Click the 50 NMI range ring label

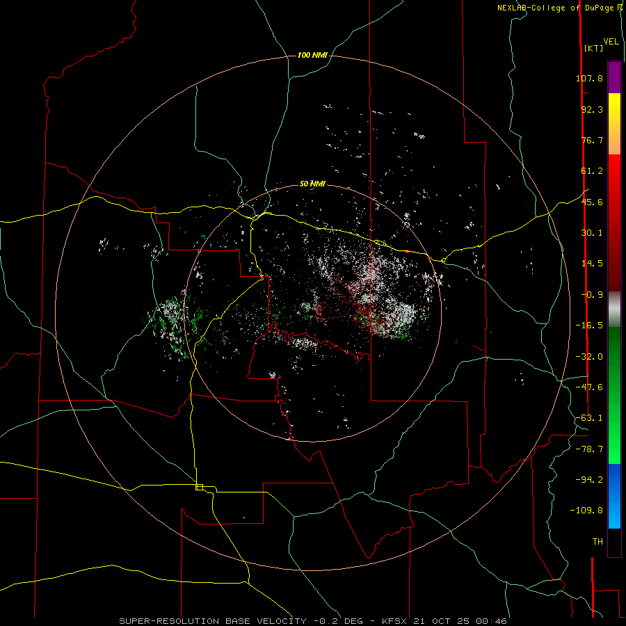click(x=312, y=184)
